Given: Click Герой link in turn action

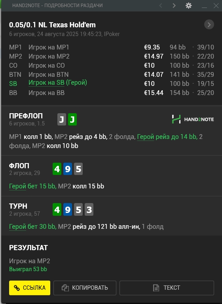Looking at the screenshot, I should (x=17, y=227).
